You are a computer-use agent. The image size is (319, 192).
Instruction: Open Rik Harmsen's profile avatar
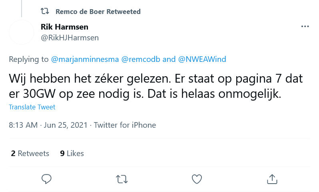pyautogui.click(x=22, y=32)
